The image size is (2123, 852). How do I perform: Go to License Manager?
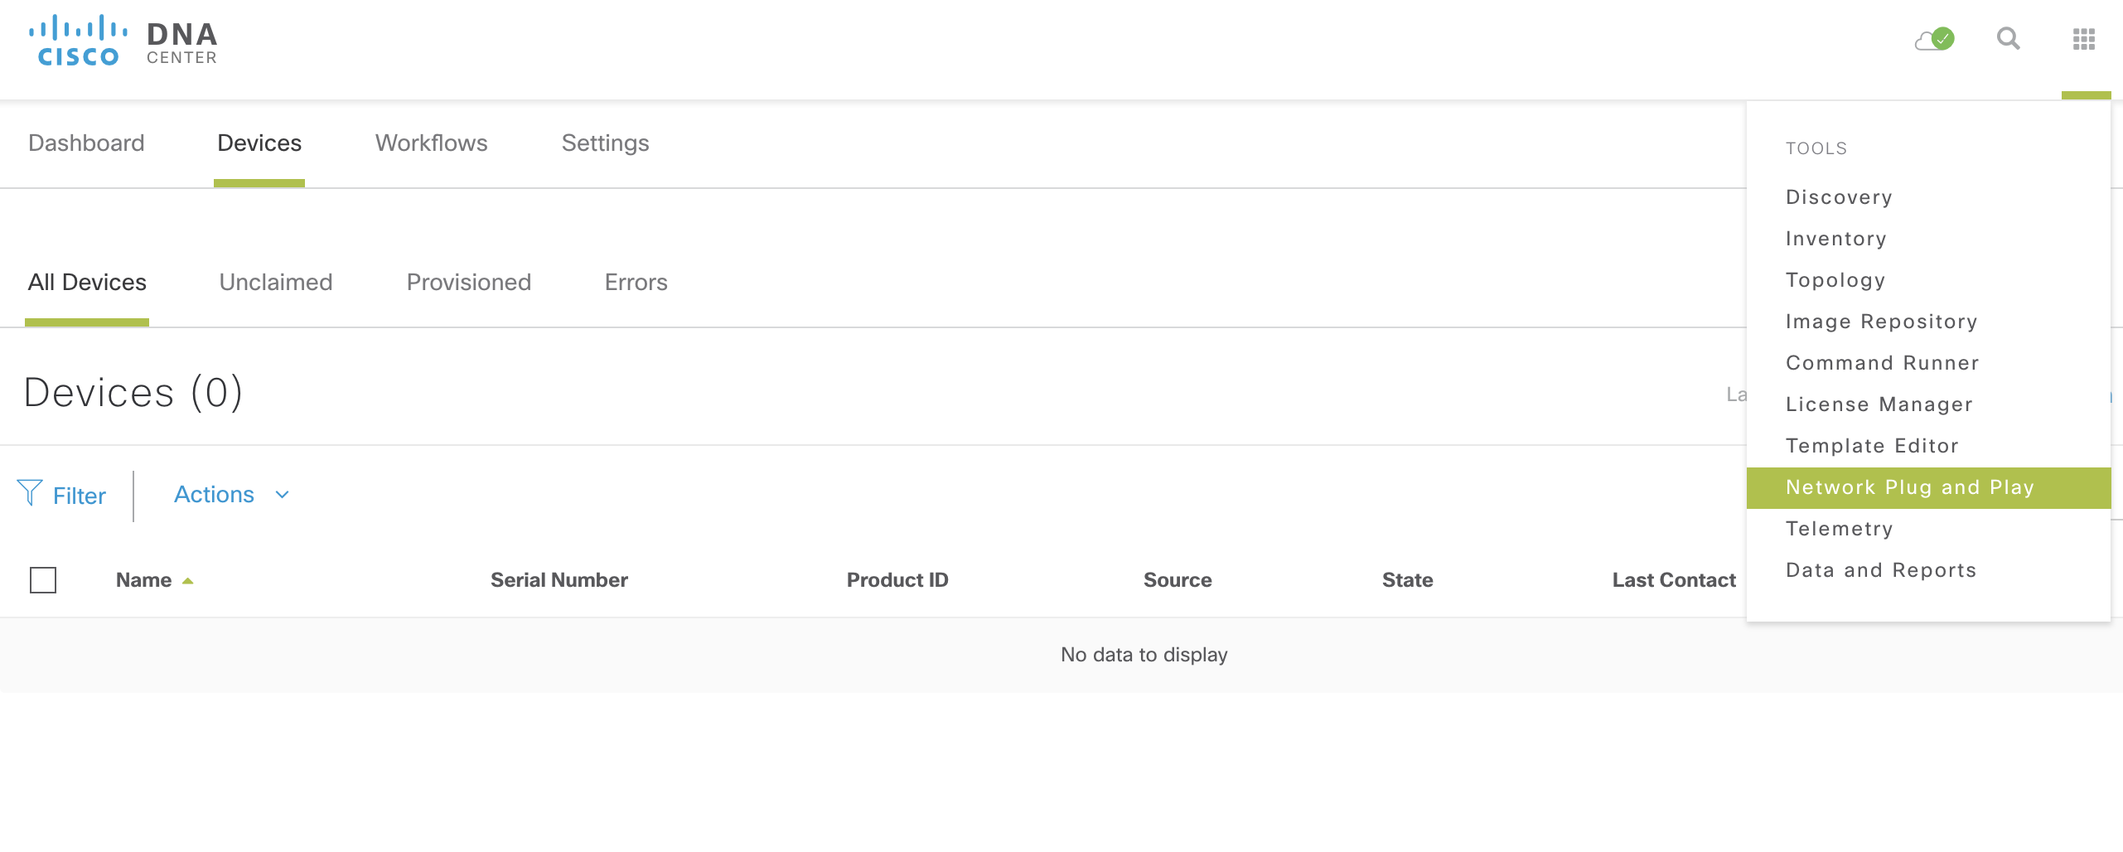[x=1879, y=404]
